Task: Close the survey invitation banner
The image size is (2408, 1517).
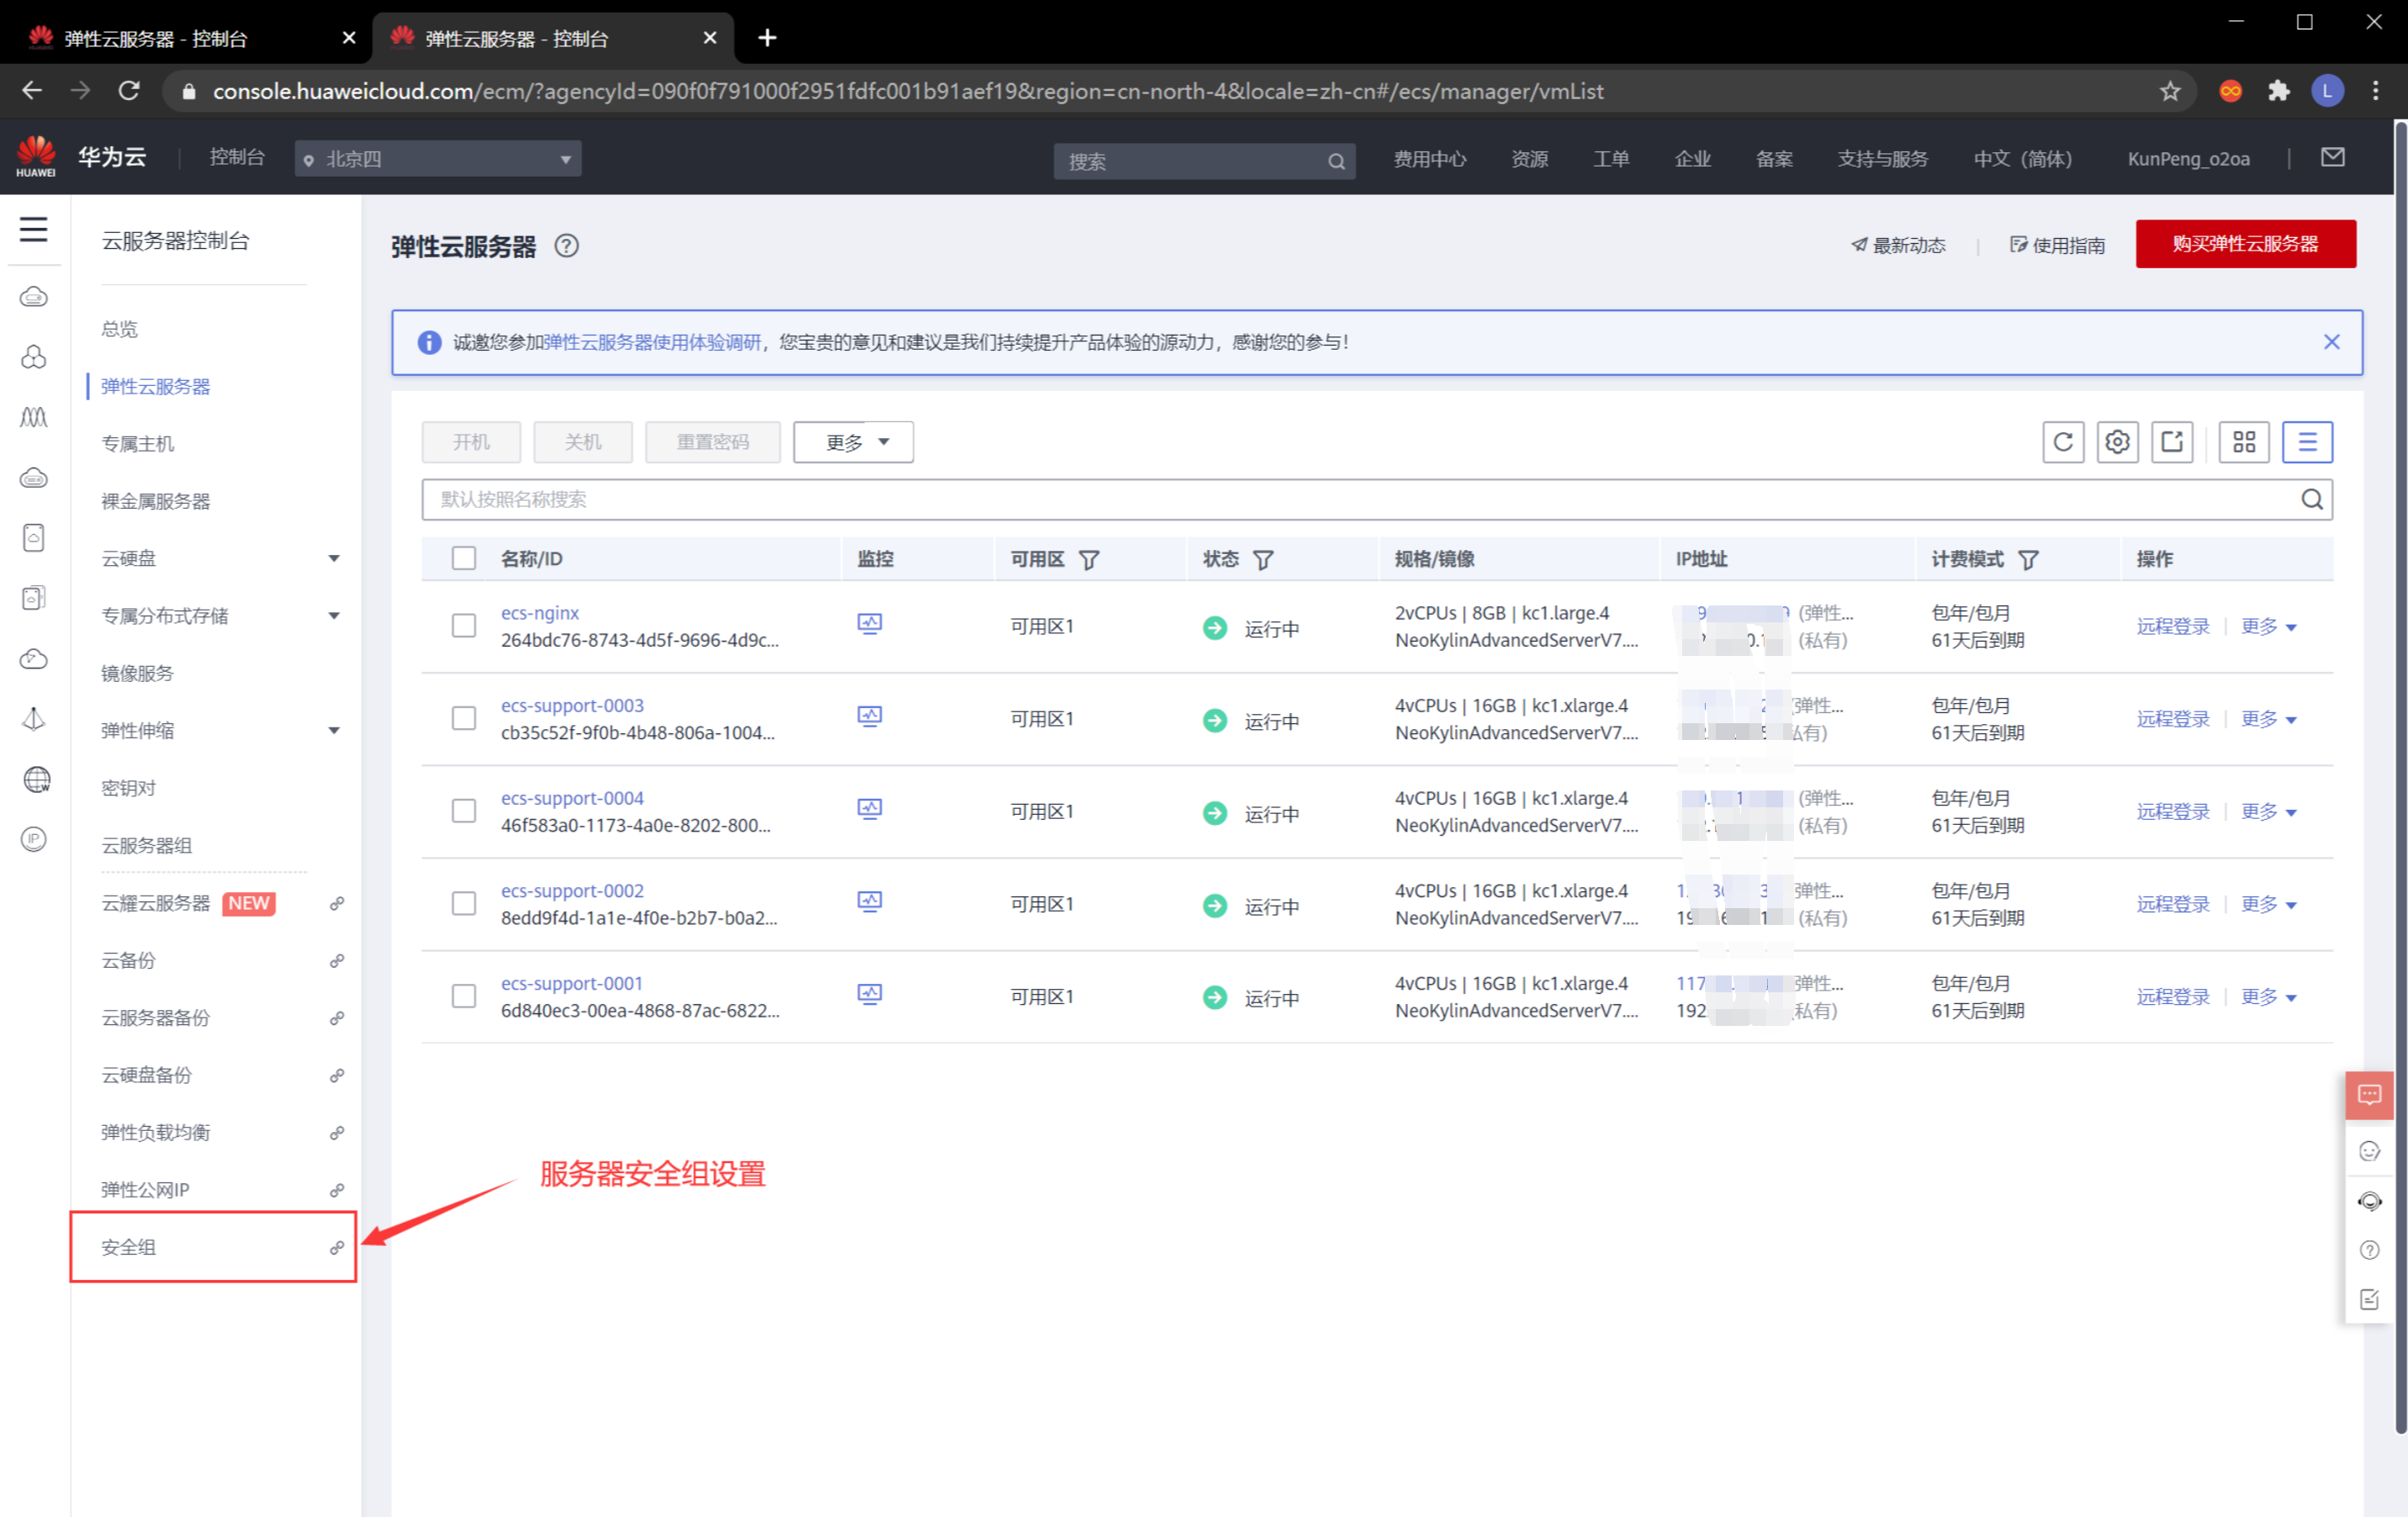Action: pyautogui.click(x=2331, y=342)
